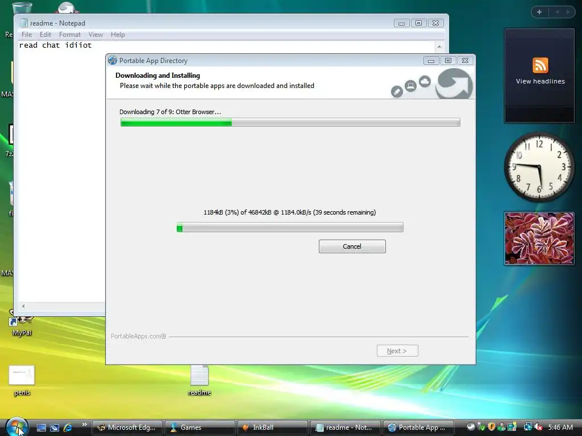582x436 pixels.
Task: Click the Portable App Directory globe icon
Action: [x=113, y=60]
